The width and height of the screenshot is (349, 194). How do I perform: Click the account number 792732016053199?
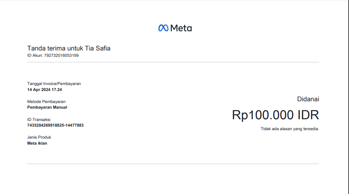[62, 55]
